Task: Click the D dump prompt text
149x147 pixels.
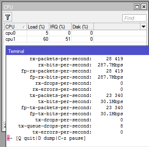Action: (x=47, y=138)
